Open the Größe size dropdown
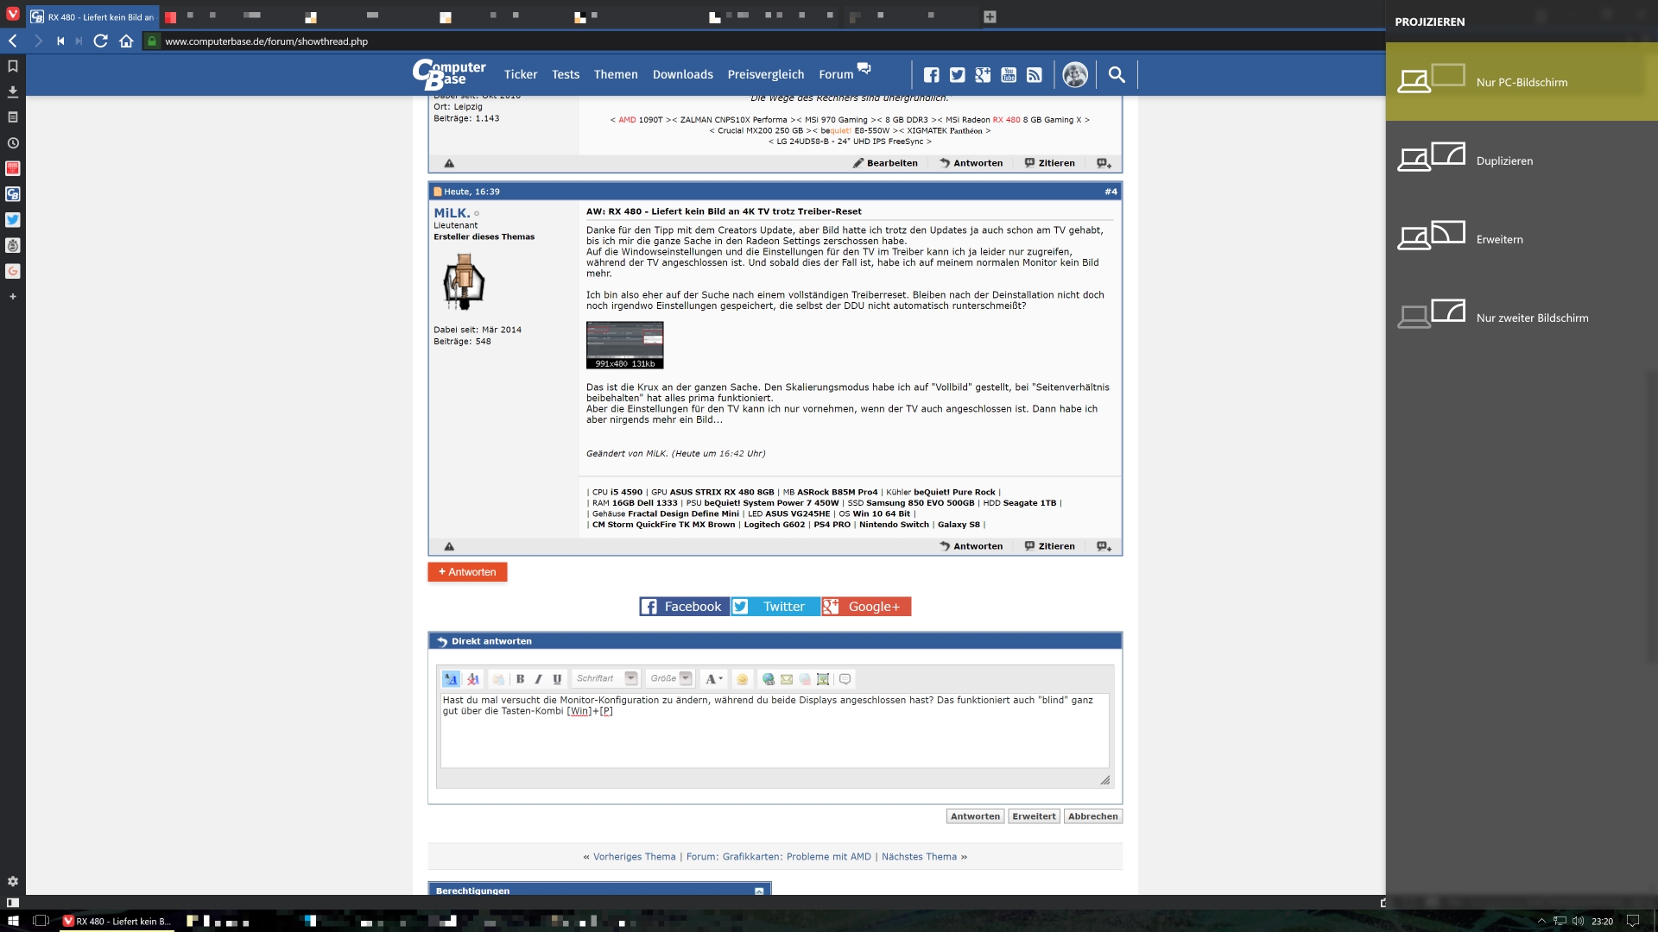 (686, 678)
